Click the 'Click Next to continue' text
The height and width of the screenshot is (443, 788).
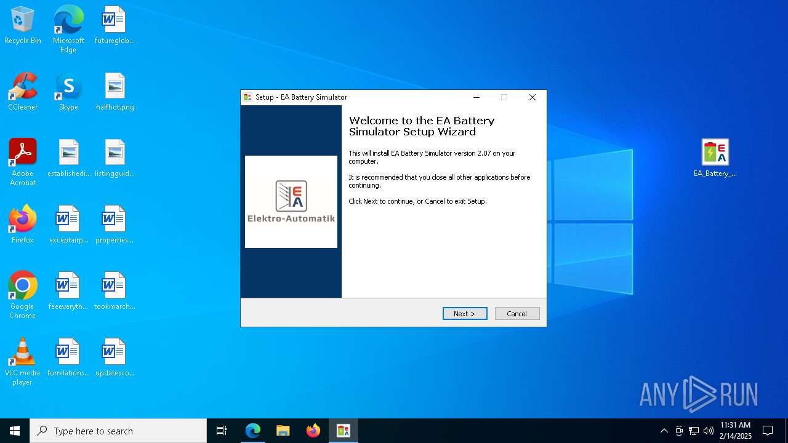[x=417, y=201]
